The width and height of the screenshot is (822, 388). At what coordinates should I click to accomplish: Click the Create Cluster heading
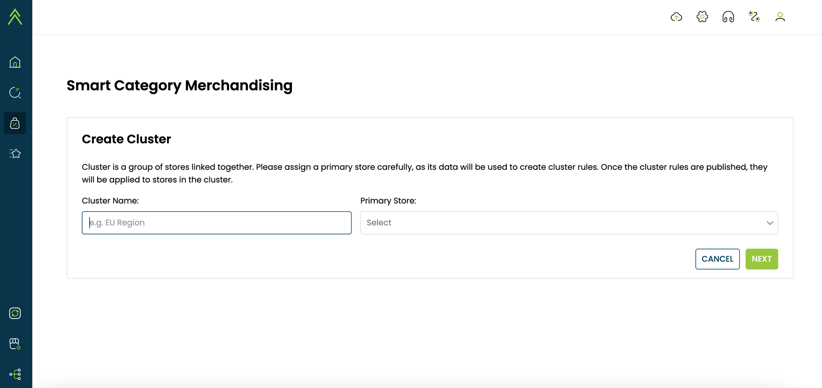(126, 139)
